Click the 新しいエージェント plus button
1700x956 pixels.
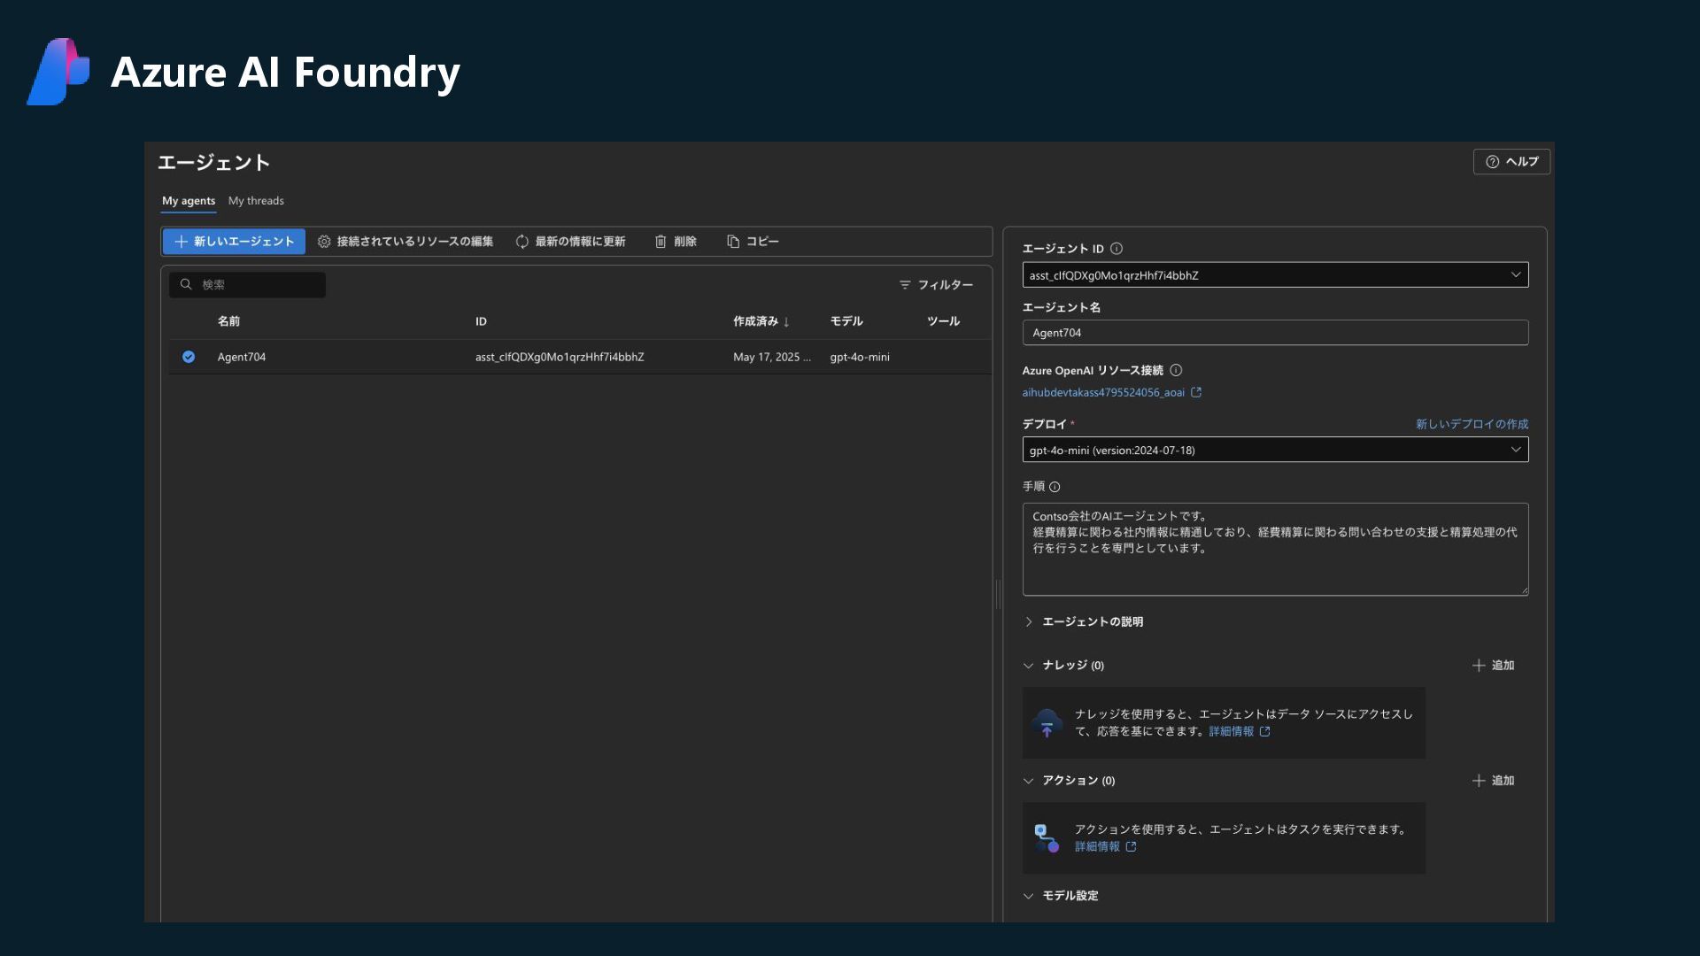click(x=182, y=242)
